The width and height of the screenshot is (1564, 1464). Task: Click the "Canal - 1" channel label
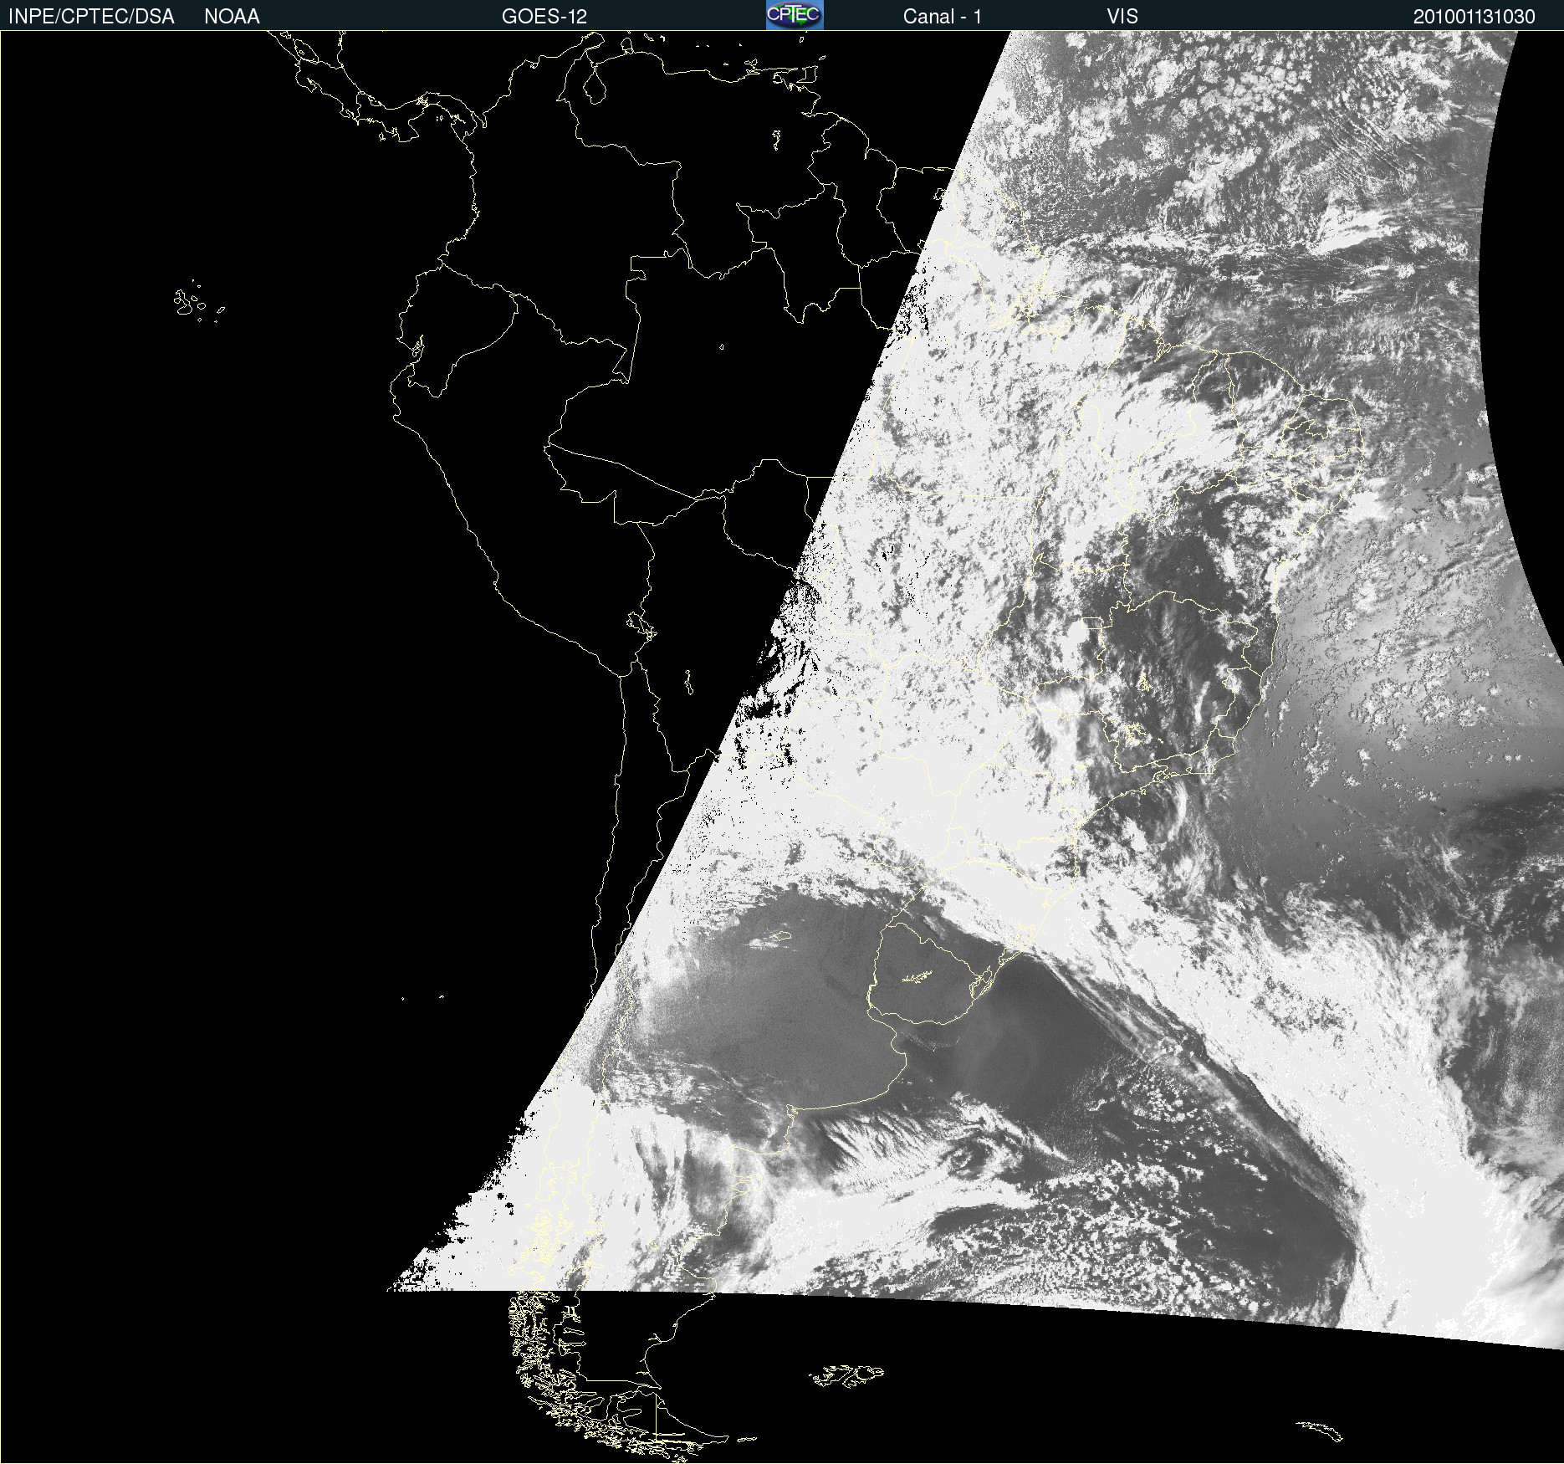click(942, 17)
